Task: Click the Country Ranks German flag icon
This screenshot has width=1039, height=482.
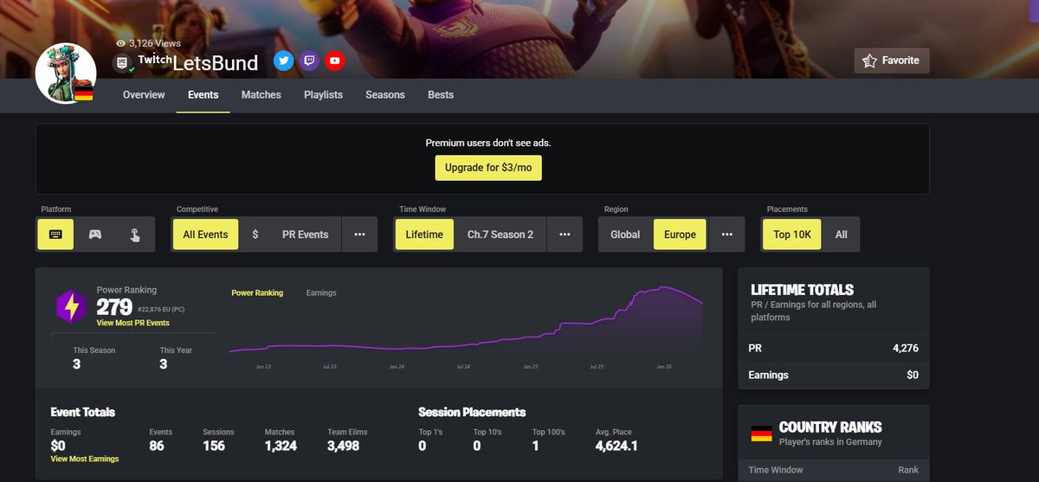Action: 761,434
